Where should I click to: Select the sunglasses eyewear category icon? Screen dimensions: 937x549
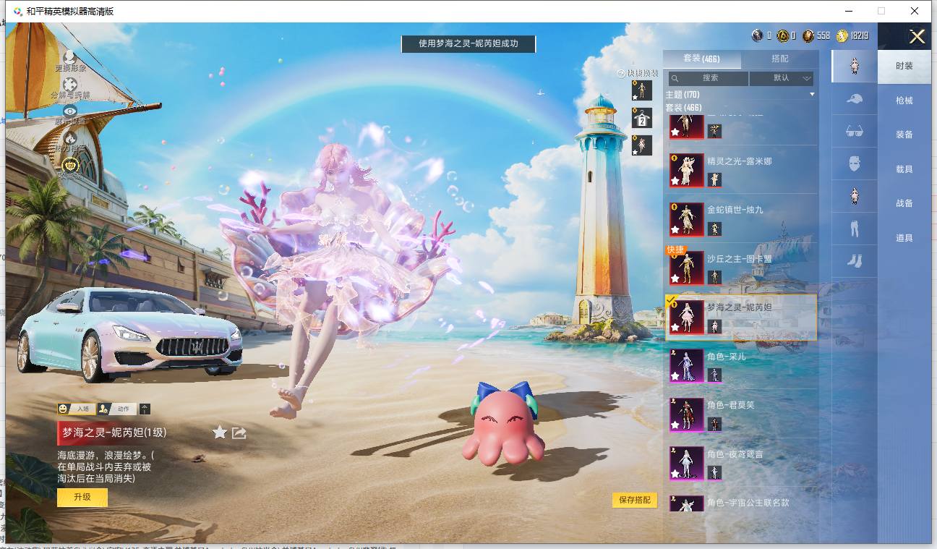point(855,131)
